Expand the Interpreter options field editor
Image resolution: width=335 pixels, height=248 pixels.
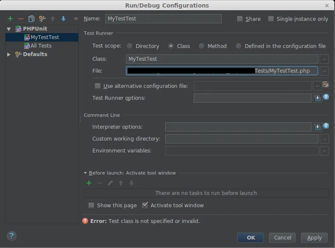point(317,127)
